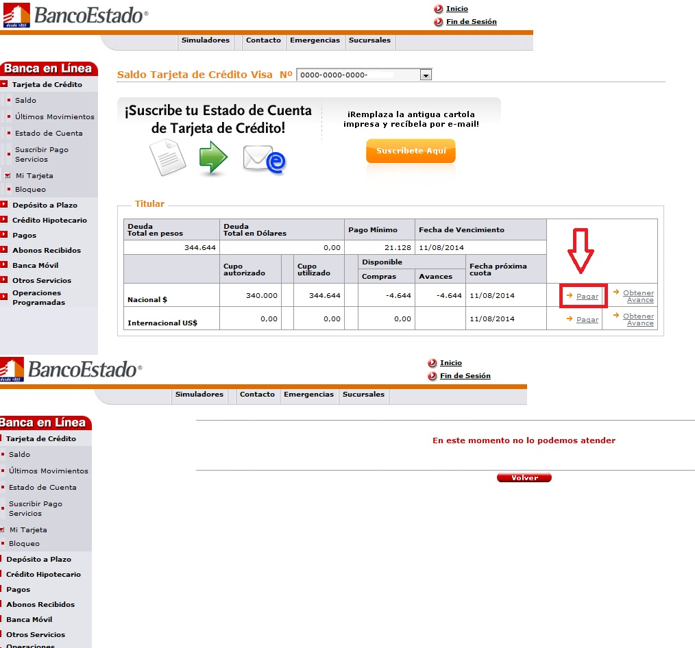Collapse Tarjeta de Crédito arrow in upper sidebar

pos(4,84)
